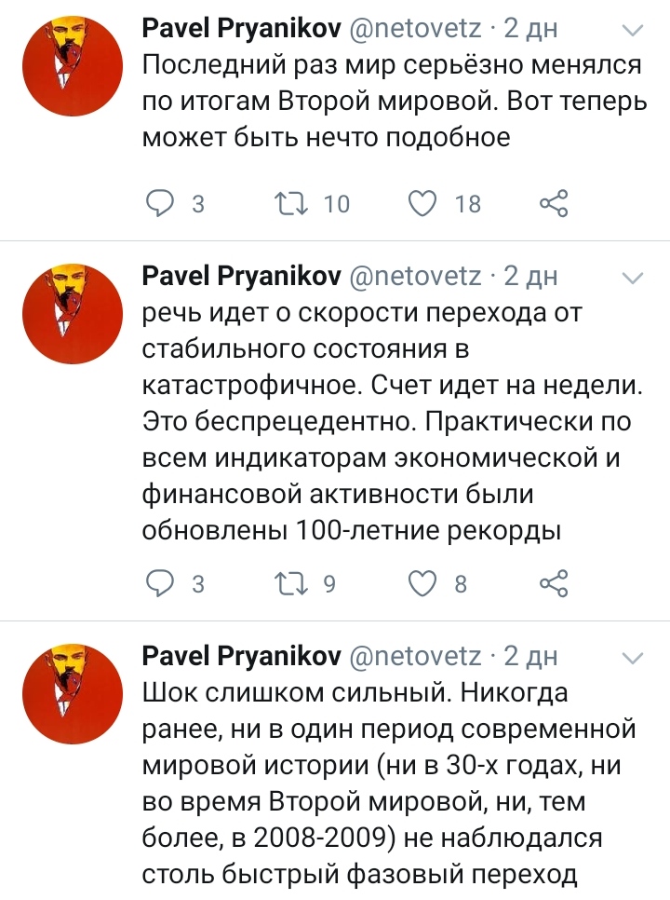Reply to the first tweet about Второй мировой

point(160,204)
